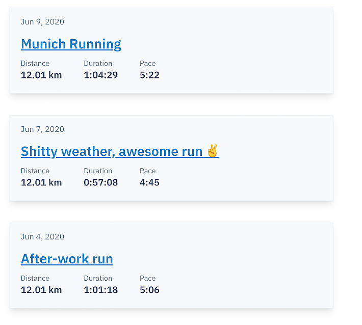Screen dimensions: 362x325
Task: Click the Pace label in the Munich Running card
Action: 147,64
